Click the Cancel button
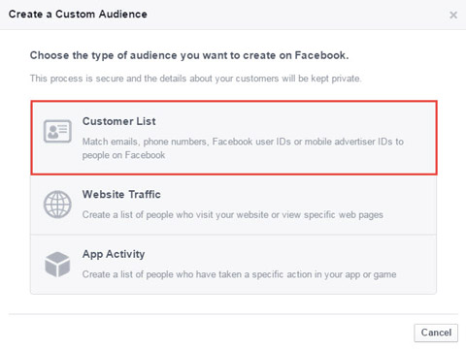466x350 pixels. point(436,333)
